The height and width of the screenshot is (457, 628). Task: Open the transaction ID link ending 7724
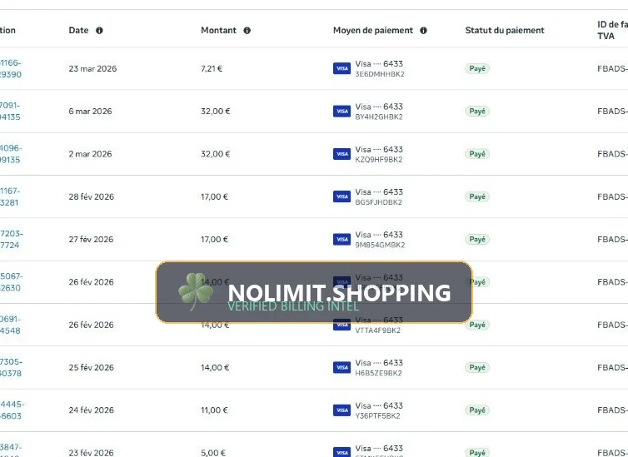point(12,239)
